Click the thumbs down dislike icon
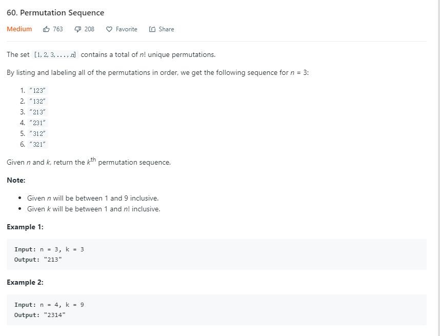Screen dimensions: 440x336 [x=78, y=29]
